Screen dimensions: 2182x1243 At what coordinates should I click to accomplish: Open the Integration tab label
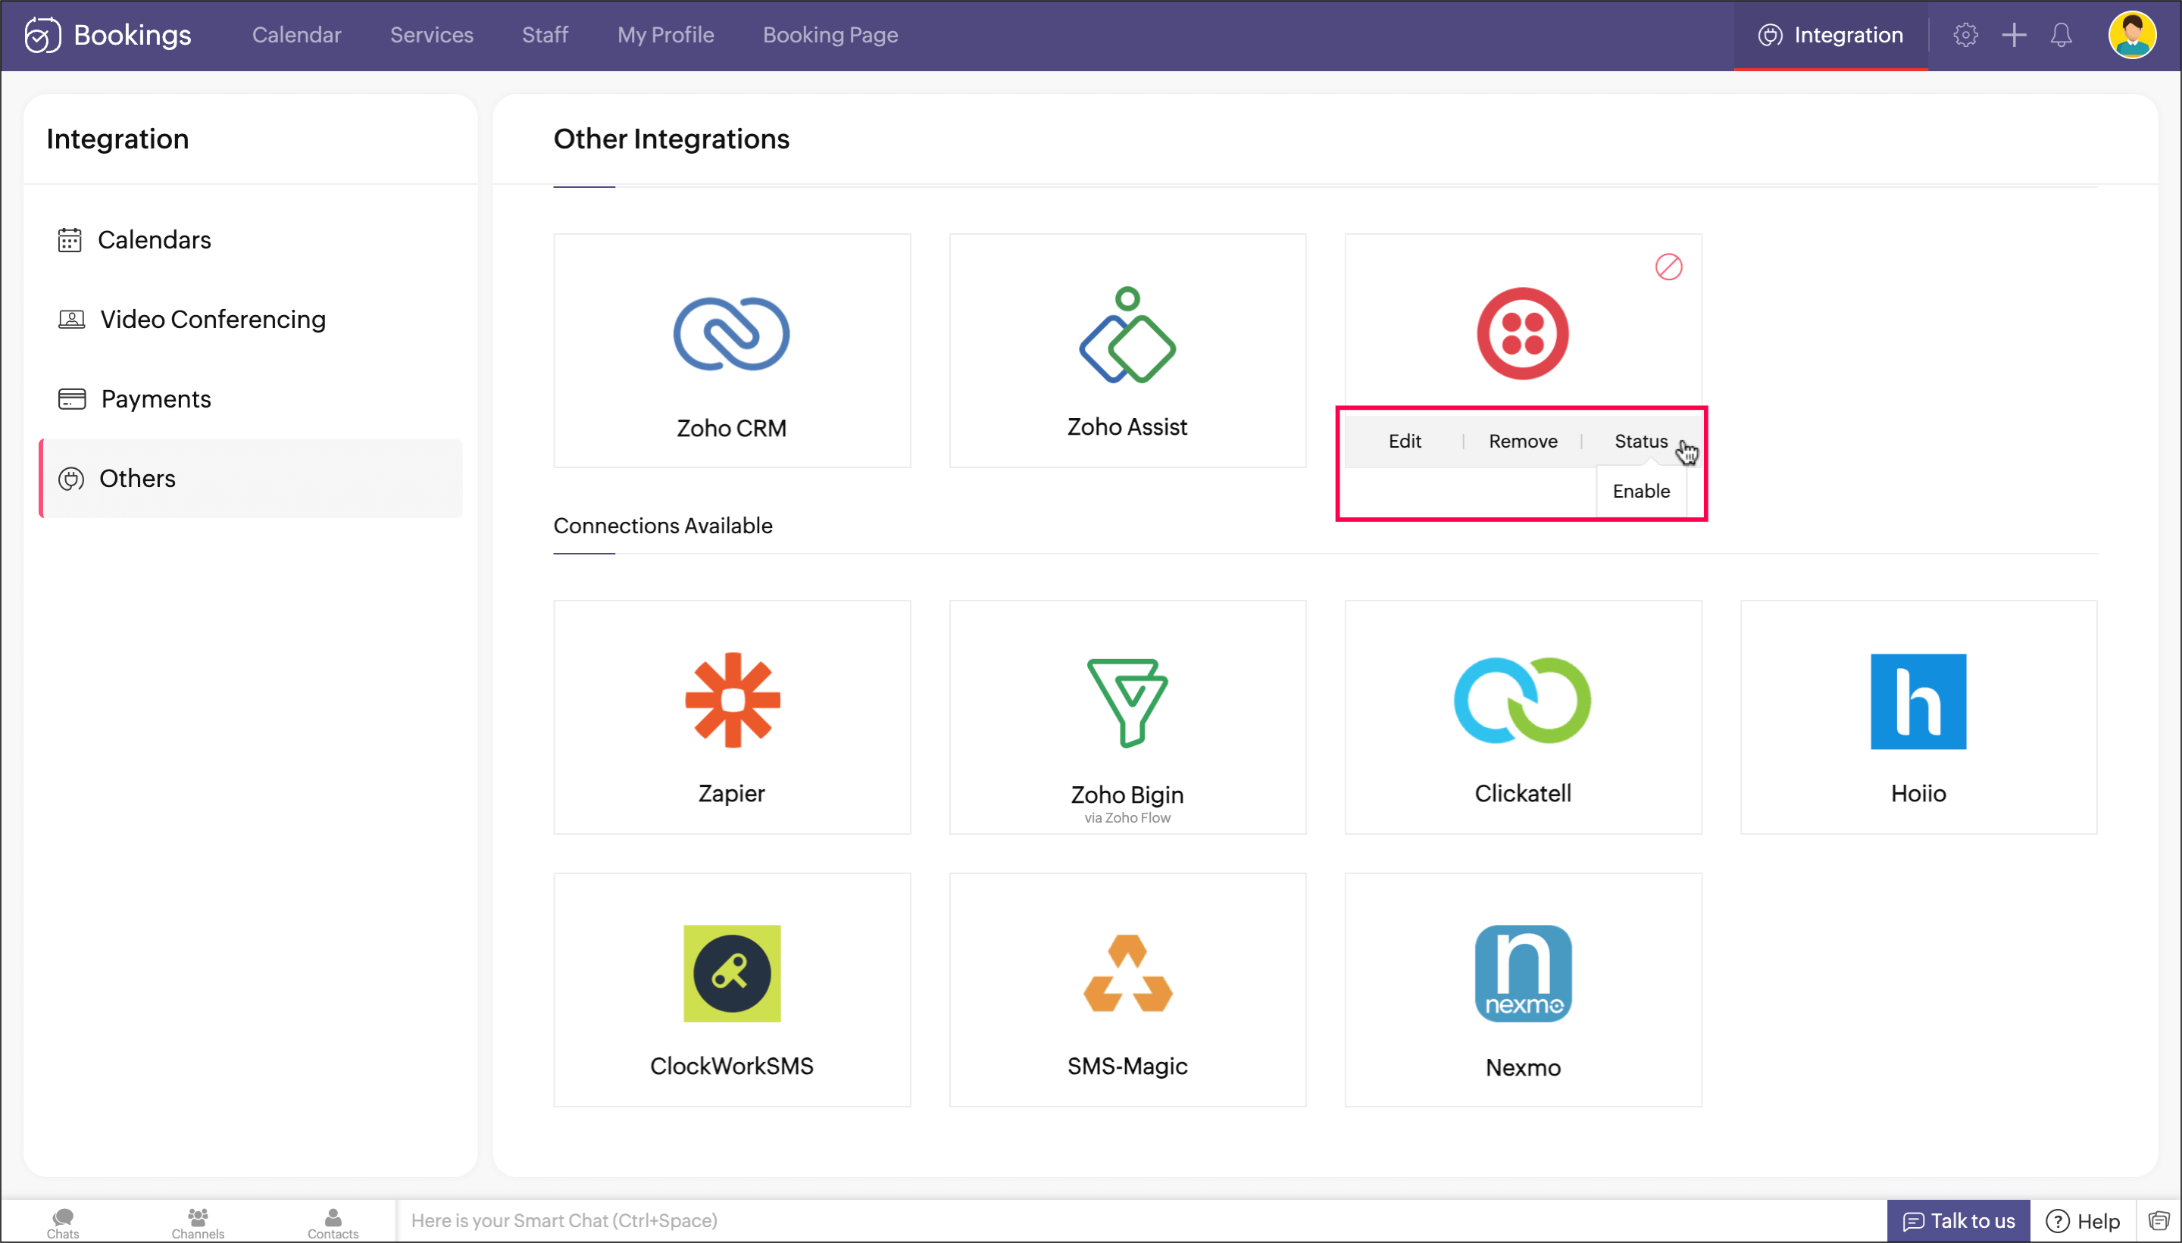1848,35
